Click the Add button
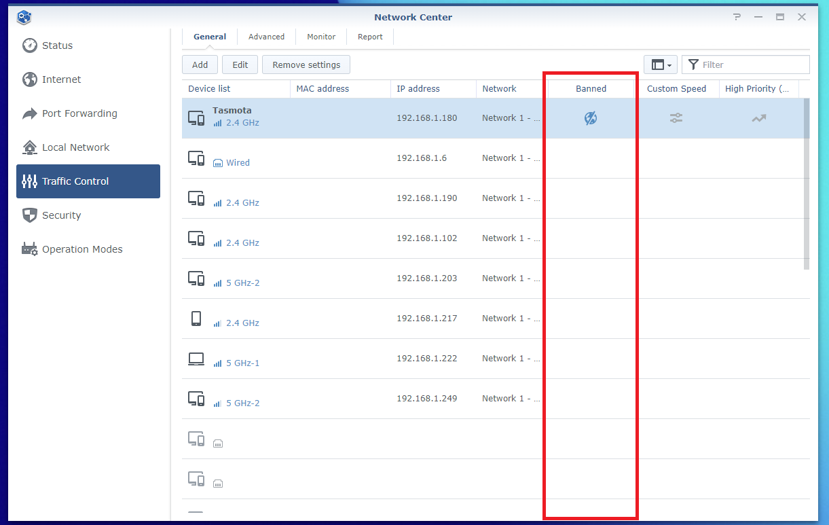 [x=200, y=65]
